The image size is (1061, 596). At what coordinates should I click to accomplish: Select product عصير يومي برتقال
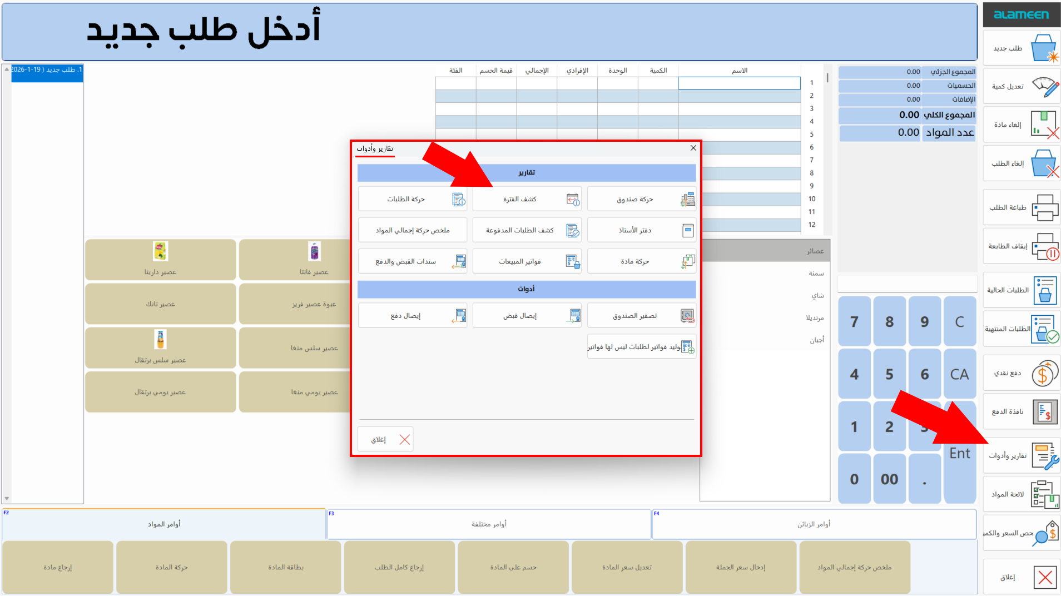(161, 392)
